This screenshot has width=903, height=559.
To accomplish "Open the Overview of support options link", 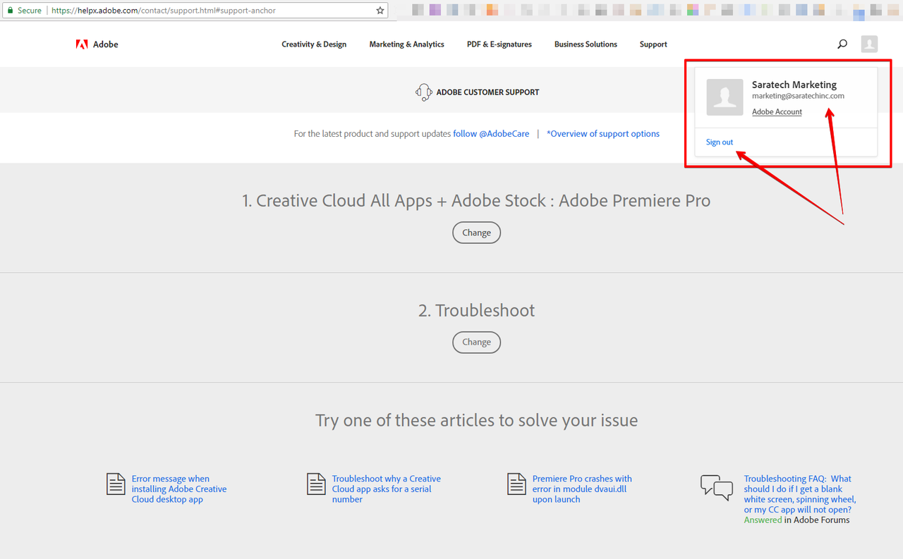I will (x=603, y=133).
